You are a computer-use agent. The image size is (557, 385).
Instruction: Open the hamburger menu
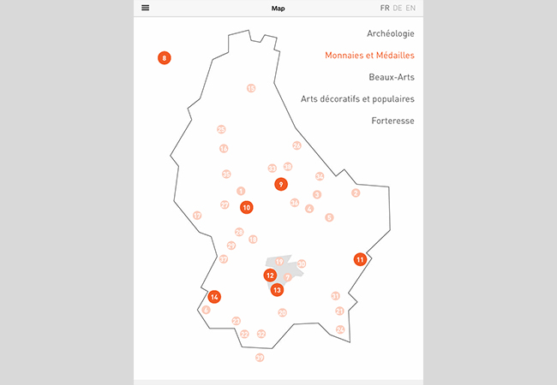coord(146,8)
